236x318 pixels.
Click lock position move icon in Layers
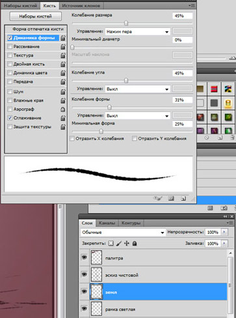tap(127, 243)
